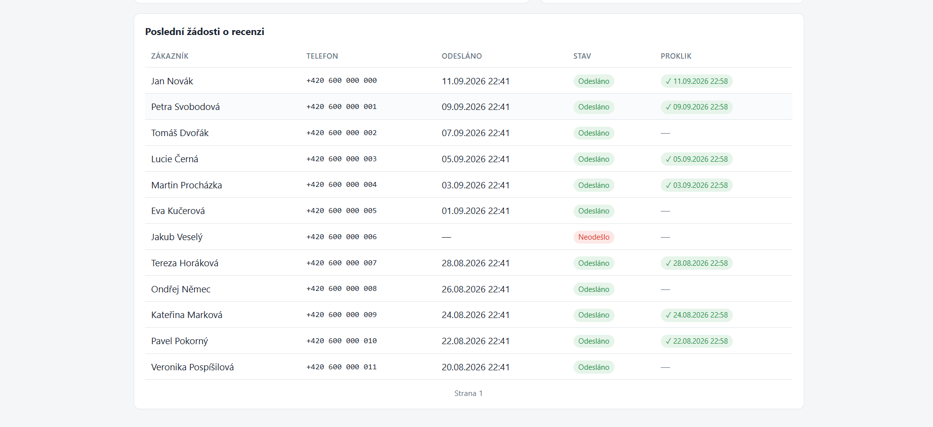Screen dimensions: 933x427
Task: Click click-through badge 28.08.2026 22:58
Action: coord(696,263)
